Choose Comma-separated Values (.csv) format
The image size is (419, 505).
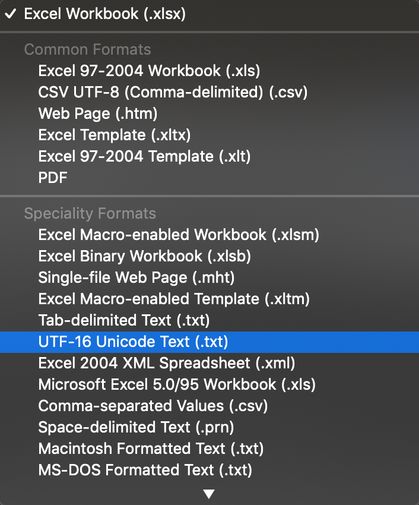(x=153, y=406)
